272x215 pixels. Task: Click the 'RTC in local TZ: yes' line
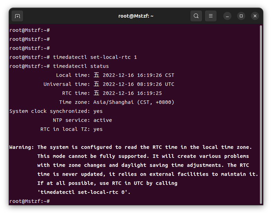tap(71, 129)
